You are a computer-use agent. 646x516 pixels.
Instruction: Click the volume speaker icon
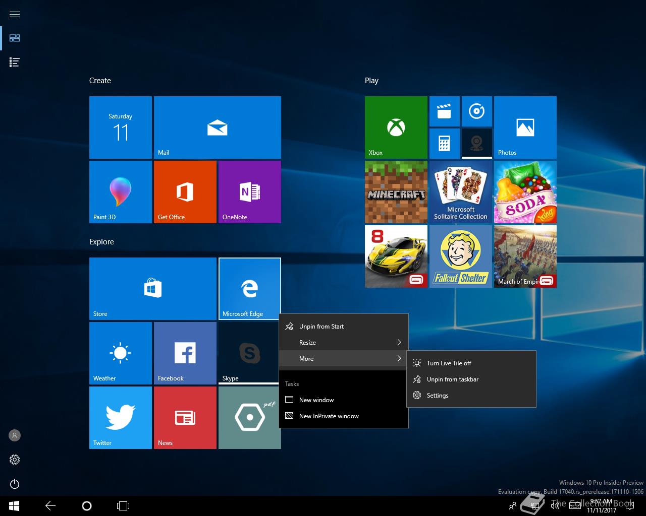(555, 506)
